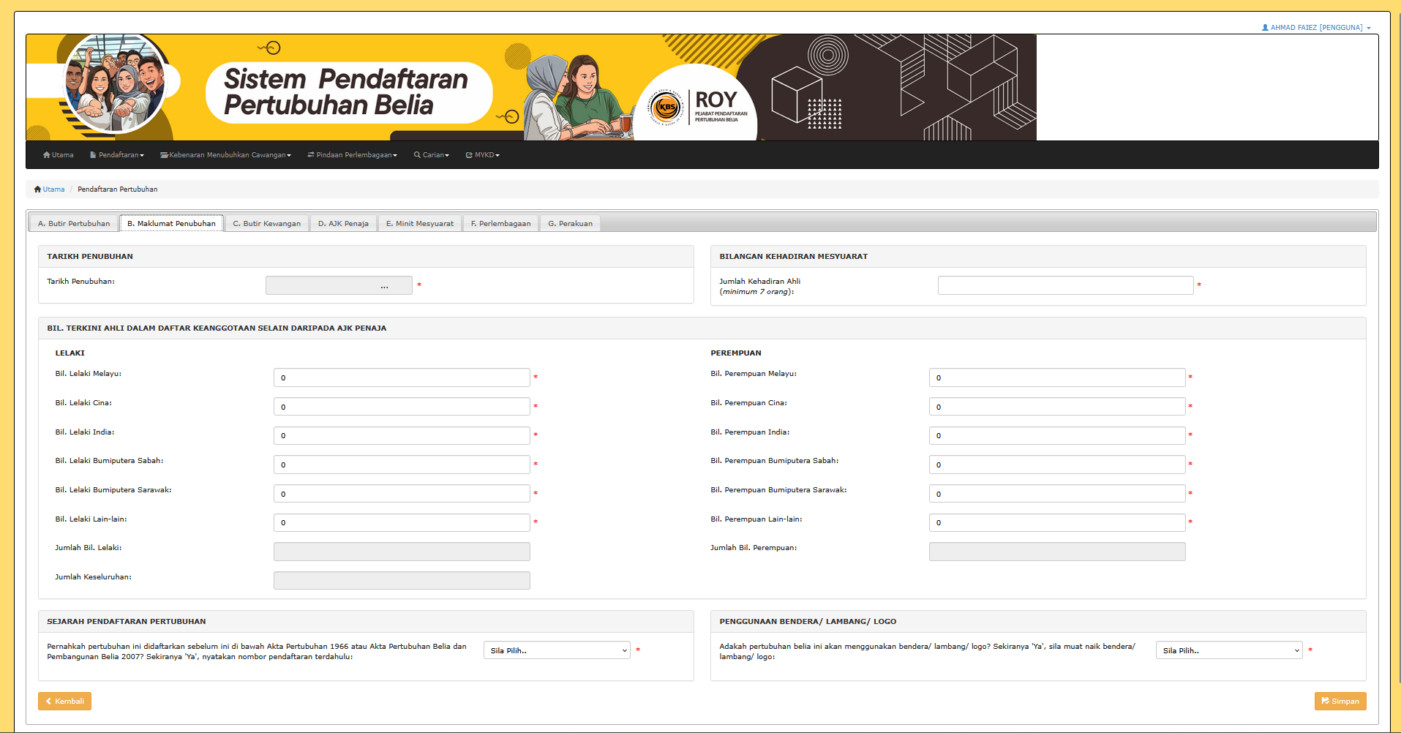
Task: Click the user icon beside AHMAD FAIEZ
Action: coord(1265,28)
